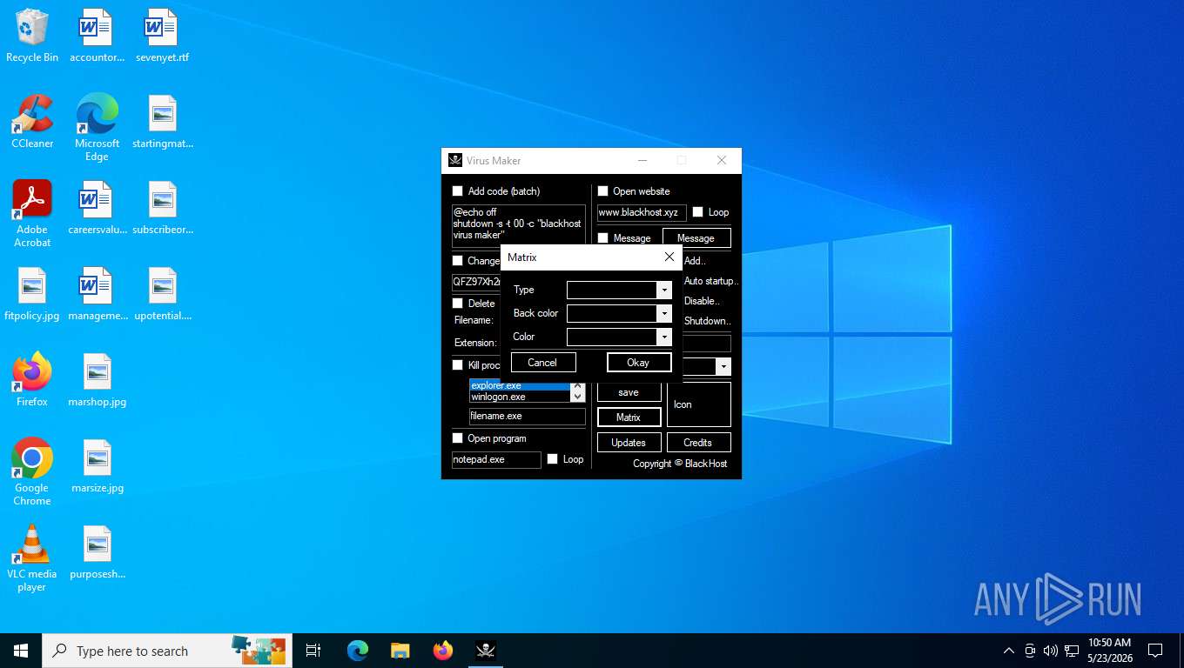Tick the Open website checkbox
1184x668 pixels.
point(602,191)
